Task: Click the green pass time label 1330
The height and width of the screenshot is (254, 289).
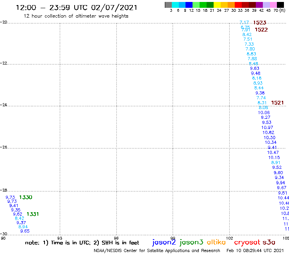Action: (x=26, y=197)
